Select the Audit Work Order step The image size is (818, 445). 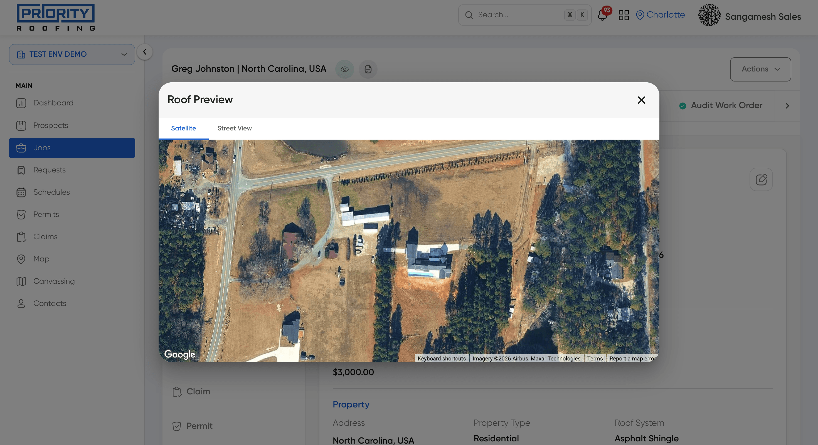pos(721,105)
